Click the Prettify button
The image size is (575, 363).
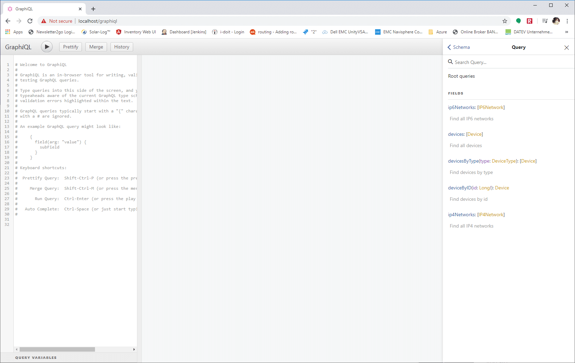click(70, 47)
